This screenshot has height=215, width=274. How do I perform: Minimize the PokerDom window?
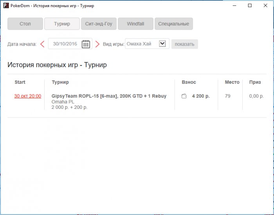[x=234, y=5]
